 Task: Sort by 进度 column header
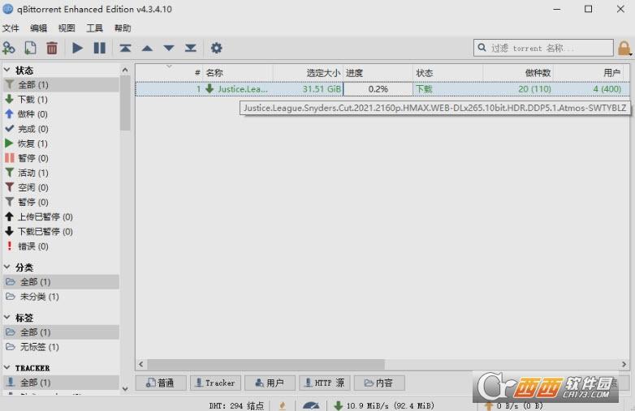(378, 73)
